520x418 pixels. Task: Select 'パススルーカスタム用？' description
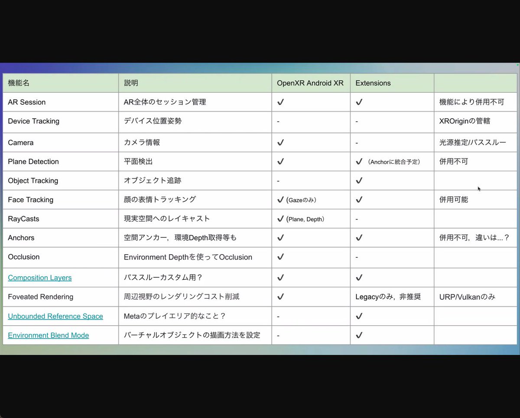point(163,278)
